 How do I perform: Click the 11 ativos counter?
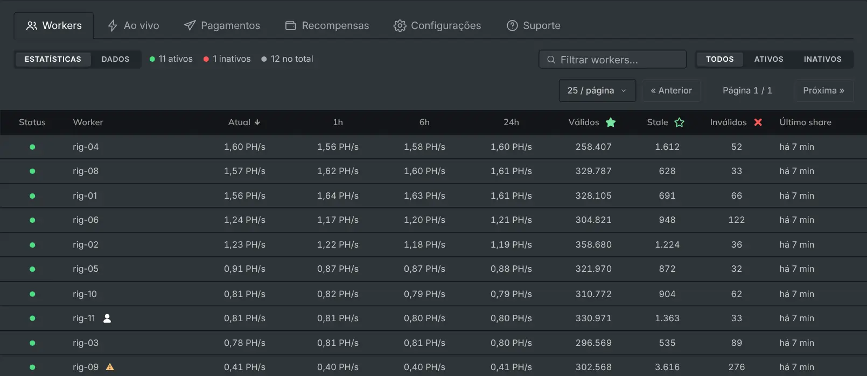[x=171, y=59]
